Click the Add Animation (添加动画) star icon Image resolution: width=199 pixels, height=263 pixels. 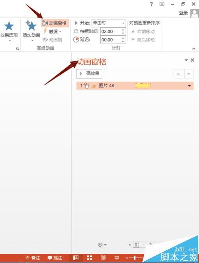tap(31, 25)
